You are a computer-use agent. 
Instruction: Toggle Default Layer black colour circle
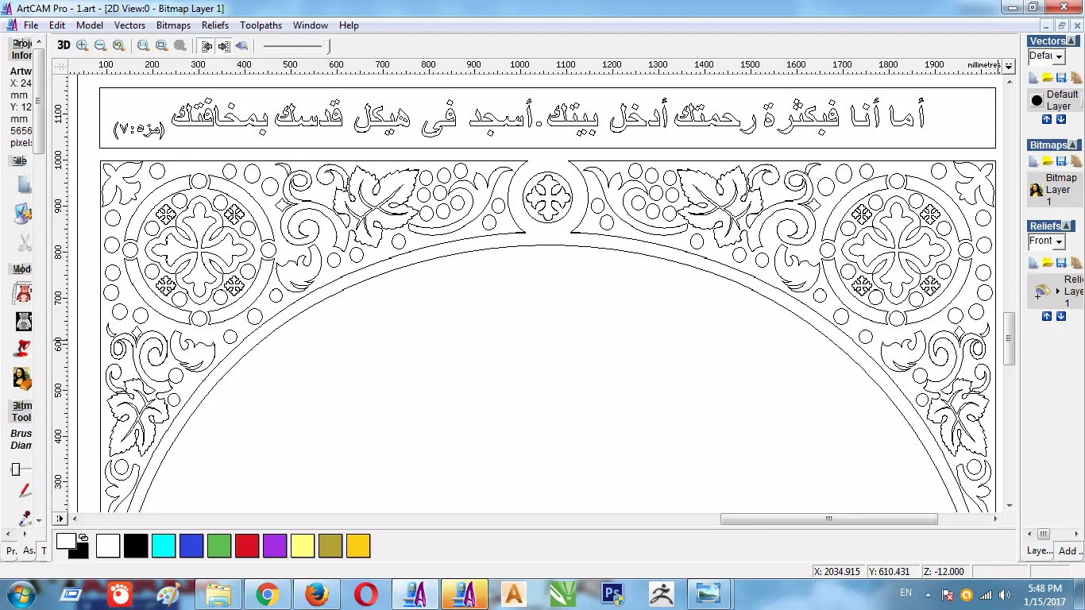point(1037,100)
